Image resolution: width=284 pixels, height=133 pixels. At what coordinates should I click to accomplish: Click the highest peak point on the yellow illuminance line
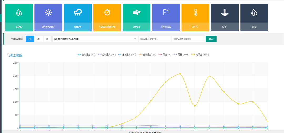tap(180, 73)
